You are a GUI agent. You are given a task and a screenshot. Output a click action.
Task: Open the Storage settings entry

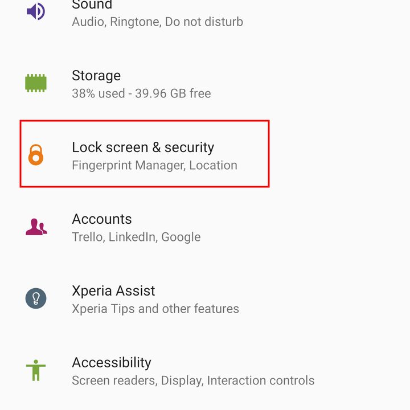(x=205, y=84)
